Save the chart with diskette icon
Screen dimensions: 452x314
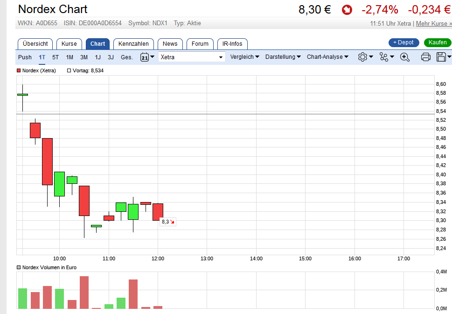coord(441,57)
